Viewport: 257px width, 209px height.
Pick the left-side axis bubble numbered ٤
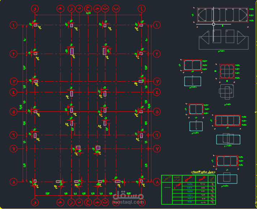pos(14,92)
